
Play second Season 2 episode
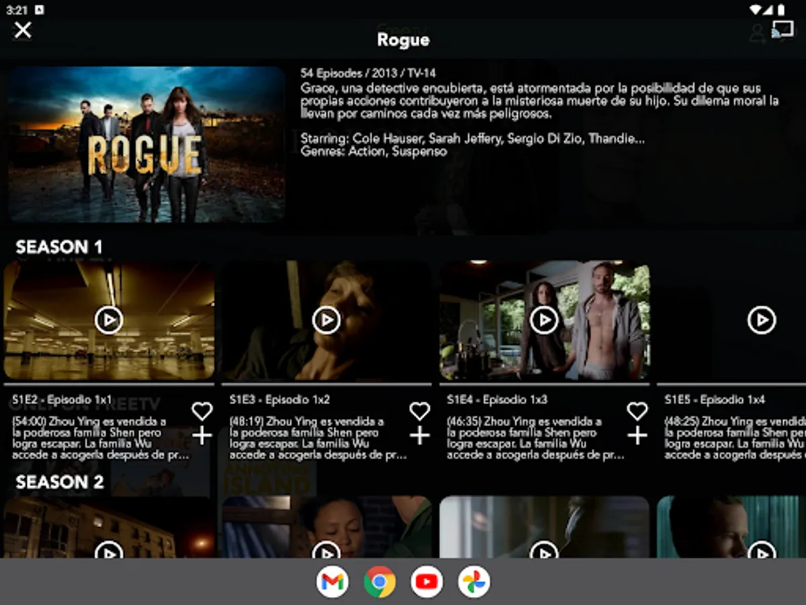[326, 550]
